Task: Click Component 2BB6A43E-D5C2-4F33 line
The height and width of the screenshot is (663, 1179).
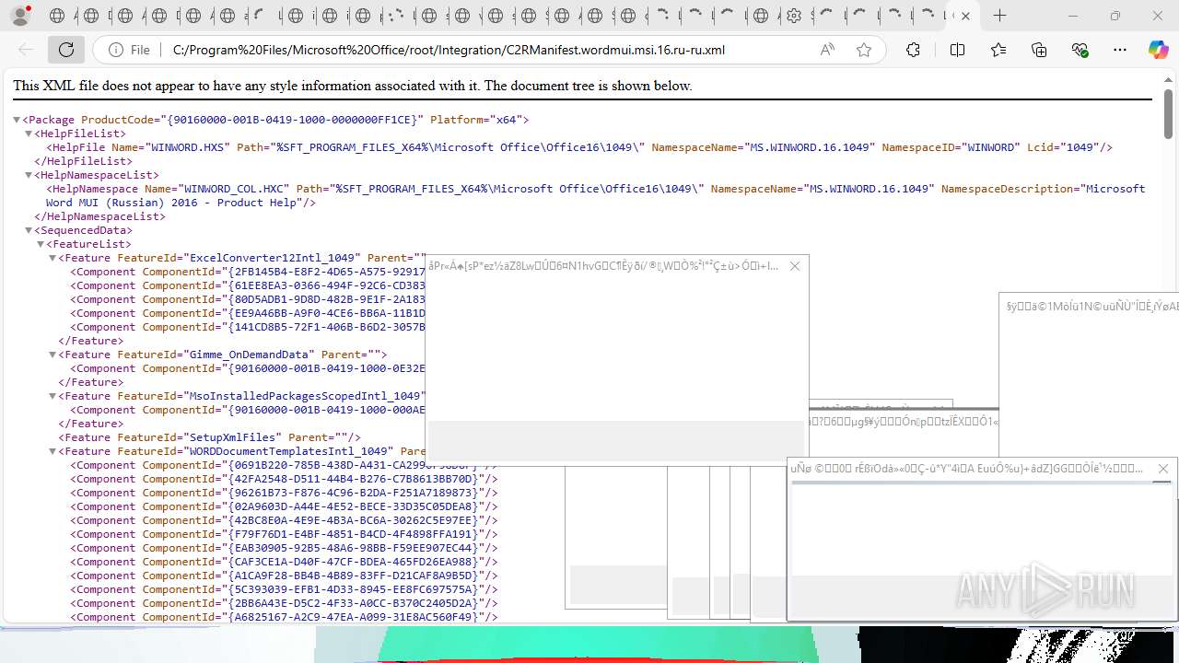Action: [284, 603]
